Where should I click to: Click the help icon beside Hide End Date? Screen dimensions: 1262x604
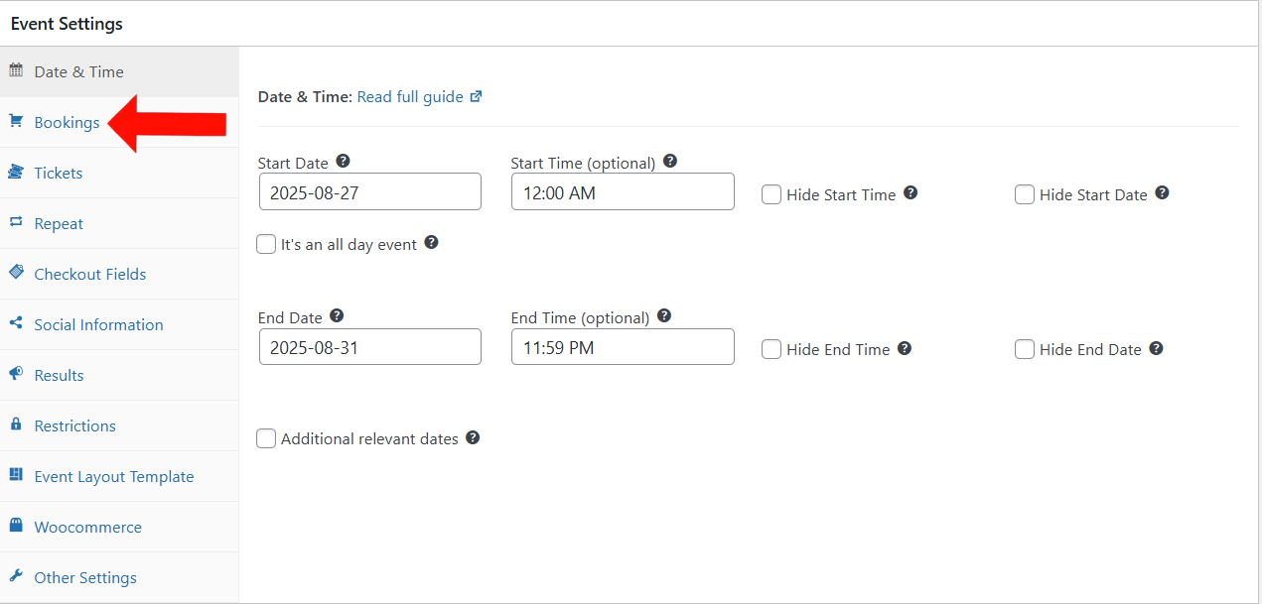click(1156, 349)
